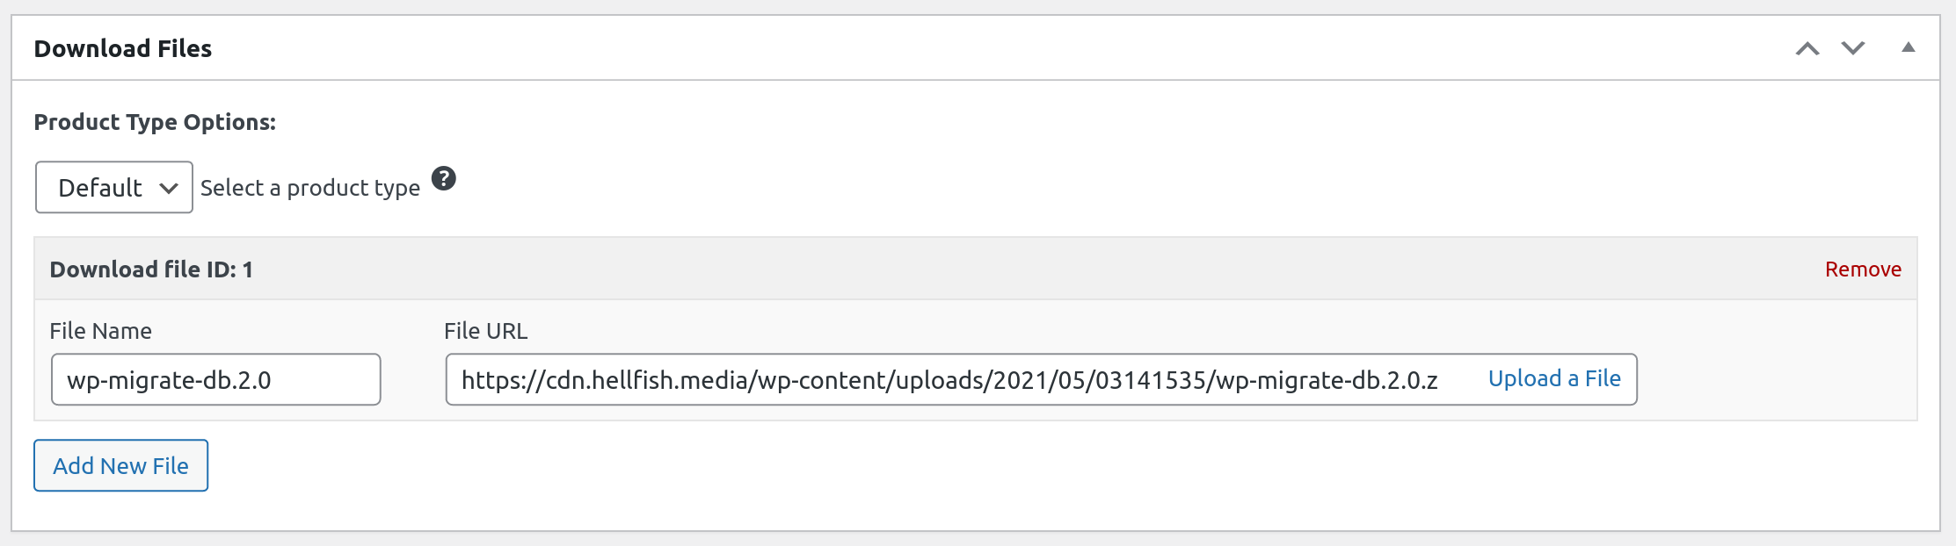Viewport: 1956px width, 546px height.
Task: Focus the wp-migrate-db.2.0 File Name field
Action: 216,379
